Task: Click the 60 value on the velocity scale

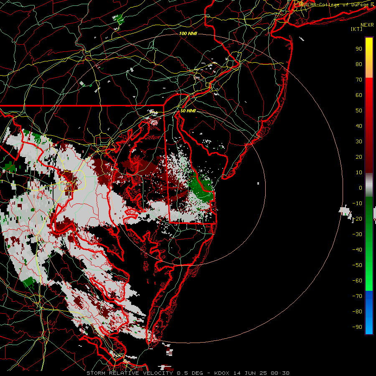Action: point(359,95)
